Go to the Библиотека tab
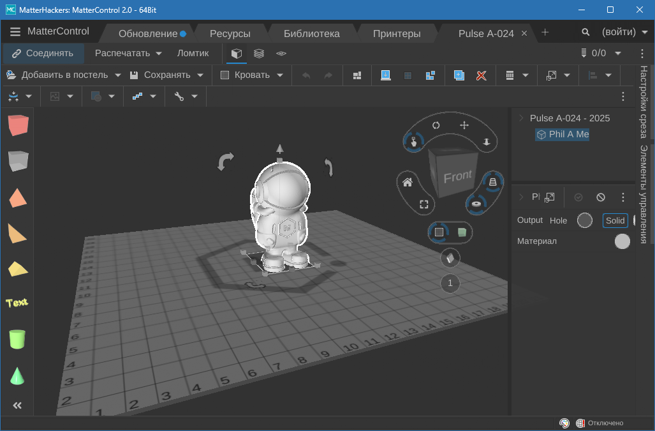 [312, 33]
